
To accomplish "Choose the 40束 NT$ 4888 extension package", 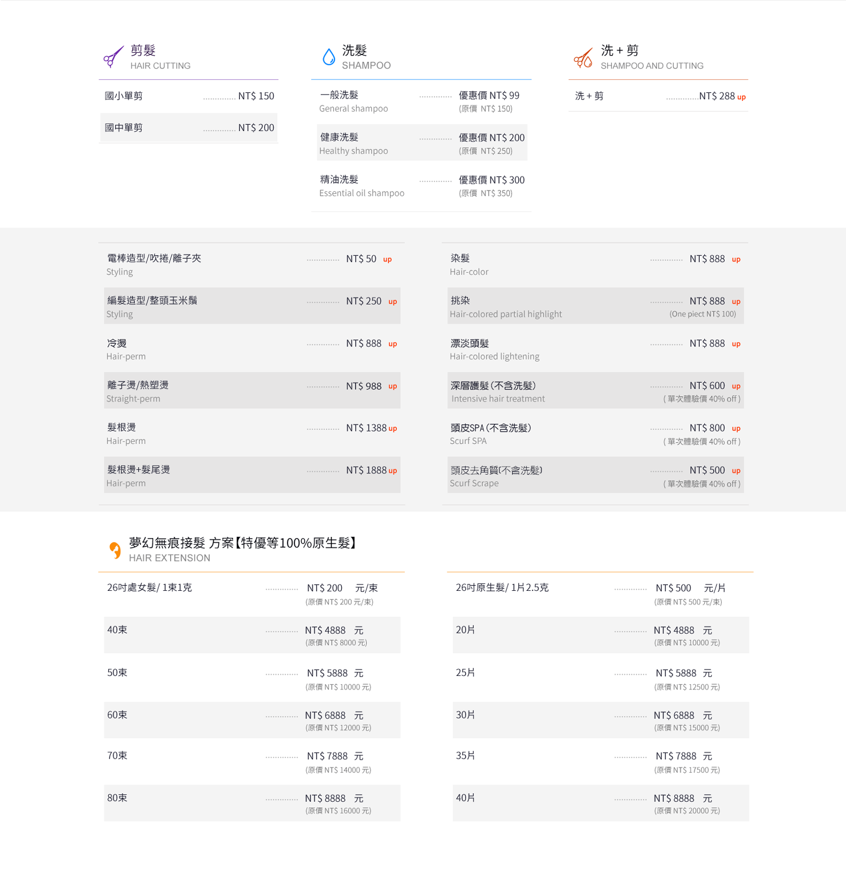I will click(252, 636).
